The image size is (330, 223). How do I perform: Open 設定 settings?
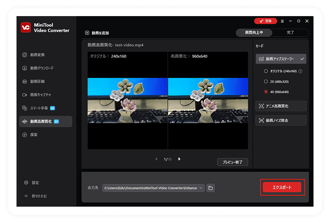coord(32,183)
